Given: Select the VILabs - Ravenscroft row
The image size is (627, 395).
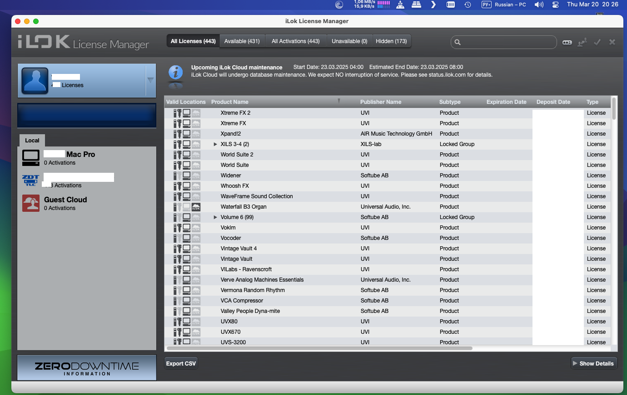Looking at the screenshot, I should click(388, 269).
